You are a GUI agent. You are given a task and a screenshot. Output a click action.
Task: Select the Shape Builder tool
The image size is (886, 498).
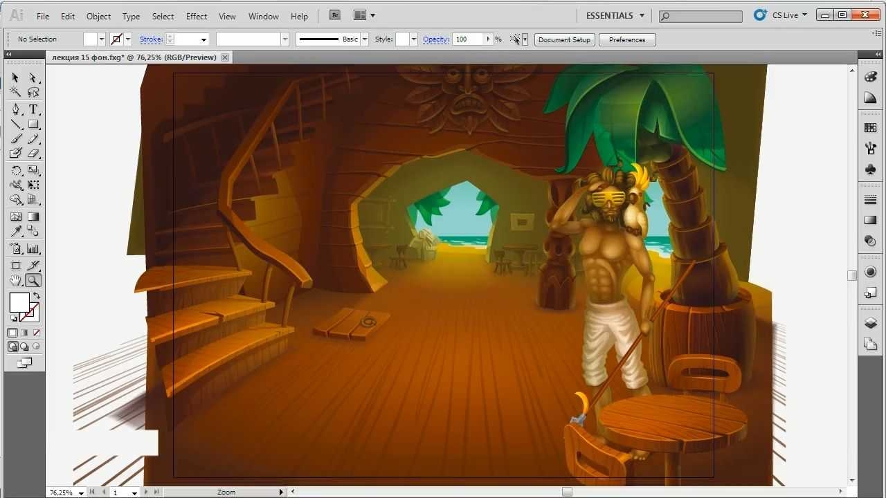[x=16, y=201]
